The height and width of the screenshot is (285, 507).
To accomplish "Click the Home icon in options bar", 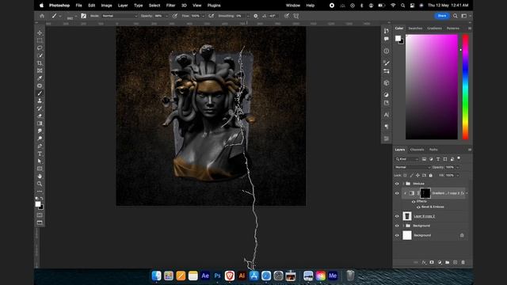I will point(42,16).
